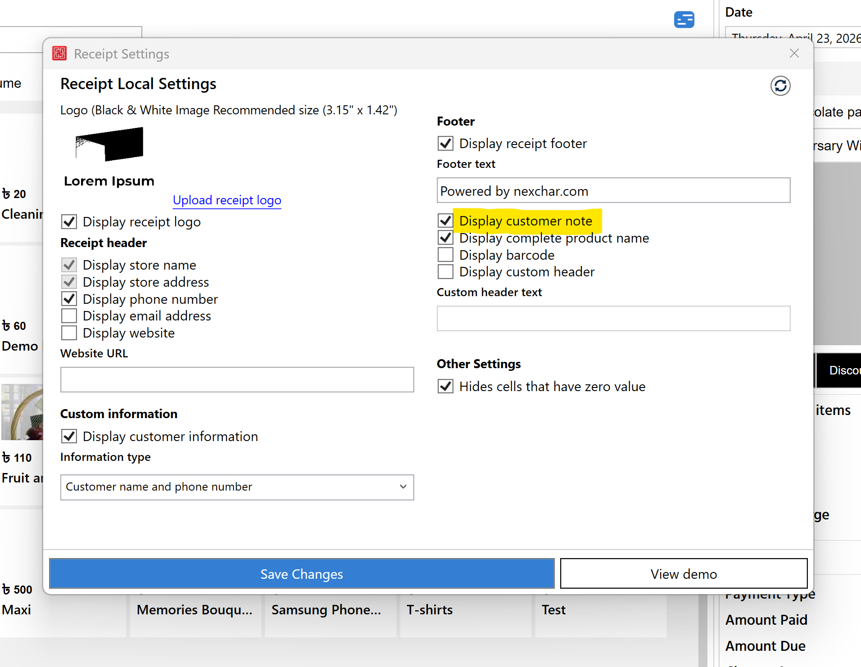Enable Display barcode
861x667 pixels.
click(x=445, y=254)
